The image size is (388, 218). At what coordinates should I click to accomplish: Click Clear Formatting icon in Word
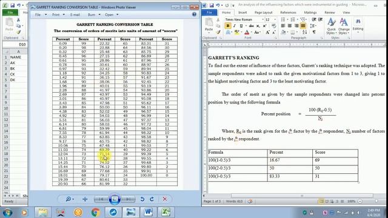click(x=273, y=25)
